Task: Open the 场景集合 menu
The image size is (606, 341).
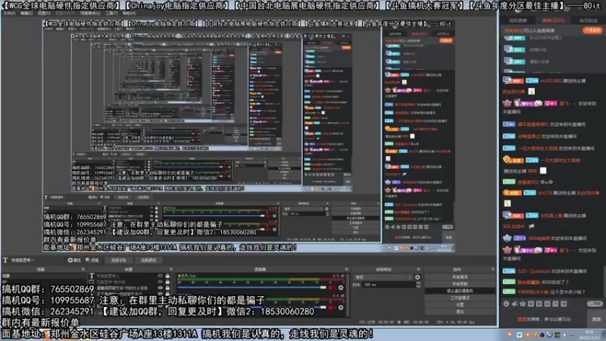Action: tap(89, 13)
